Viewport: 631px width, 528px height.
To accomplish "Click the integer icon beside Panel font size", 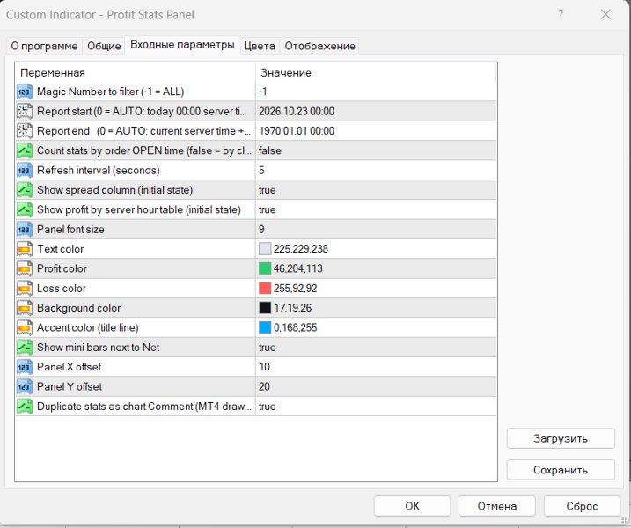I will click(x=24, y=230).
